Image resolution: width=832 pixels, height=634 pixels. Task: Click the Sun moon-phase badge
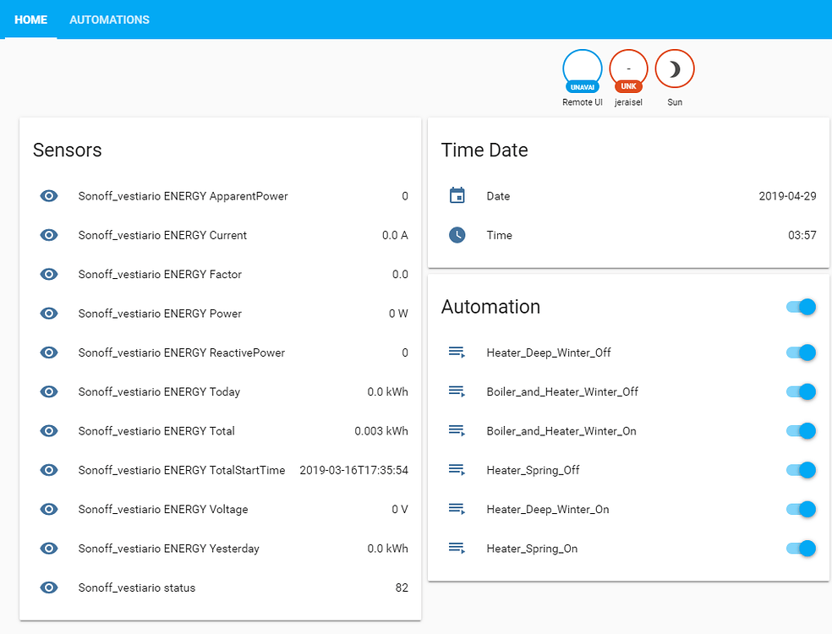coord(674,68)
